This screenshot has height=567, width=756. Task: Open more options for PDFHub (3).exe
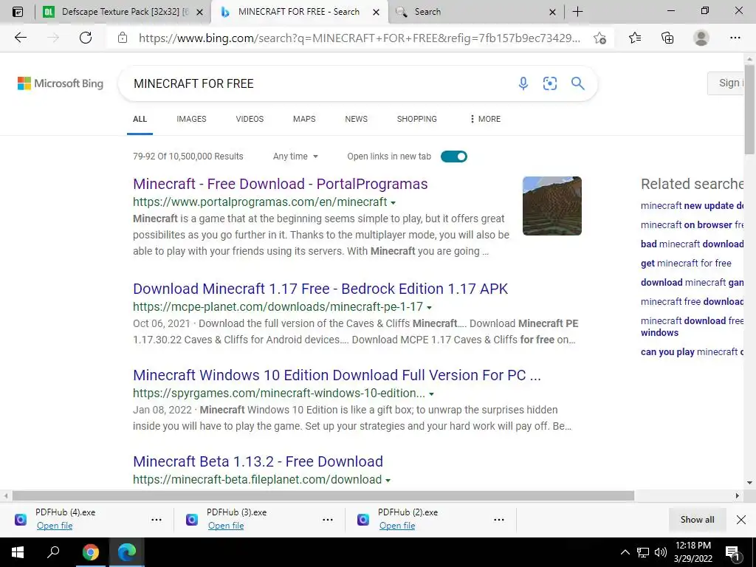[x=327, y=520]
